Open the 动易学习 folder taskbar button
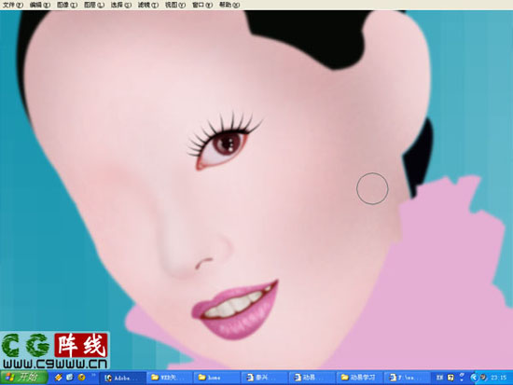 [x=359, y=378]
